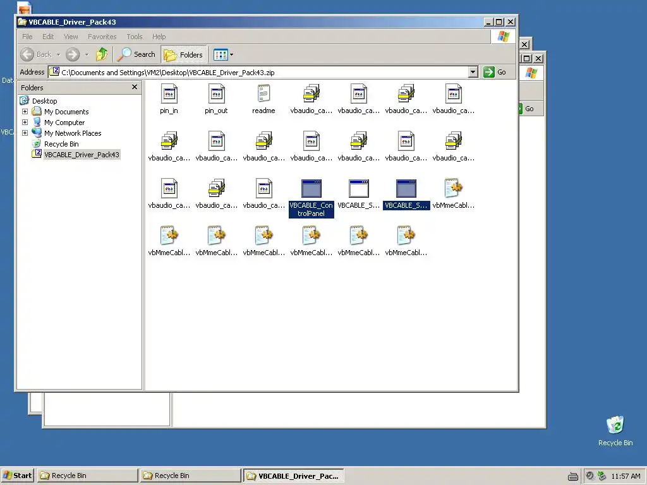
Task: Open the Edit menu
Action: pyautogui.click(x=48, y=37)
